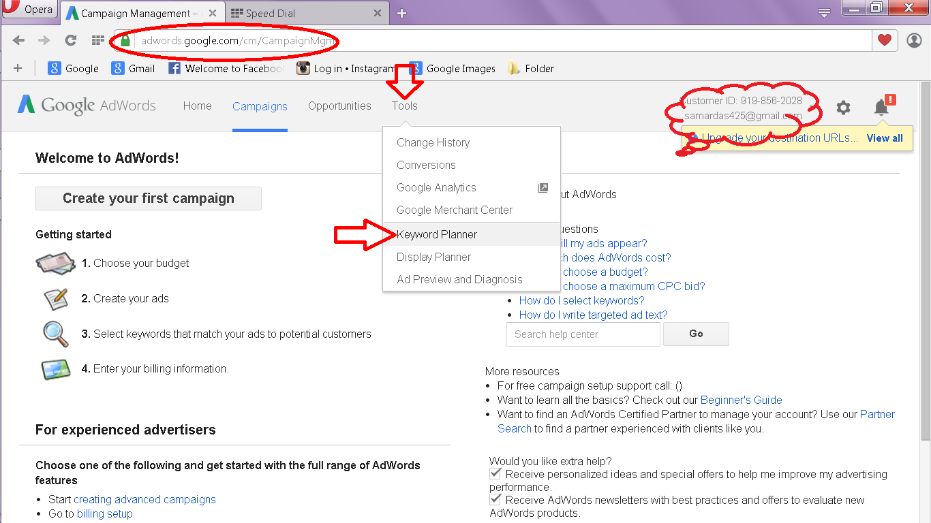Open the bookmarks Folder
Image resolution: width=931 pixels, height=523 pixels.
pyautogui.click(x=531, y=68)
